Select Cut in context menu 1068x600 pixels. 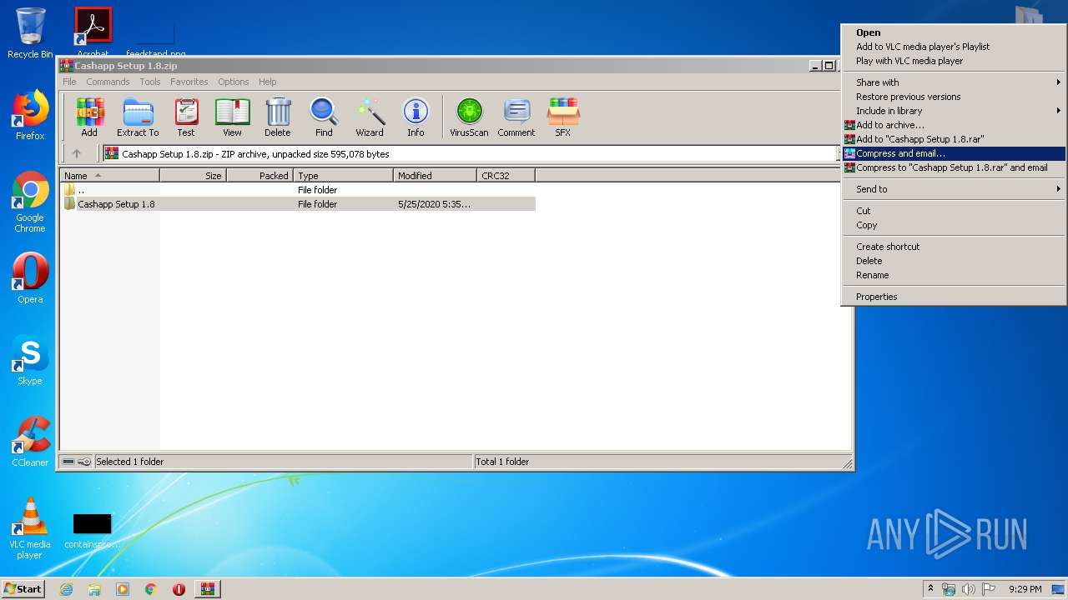click(953, 211)
